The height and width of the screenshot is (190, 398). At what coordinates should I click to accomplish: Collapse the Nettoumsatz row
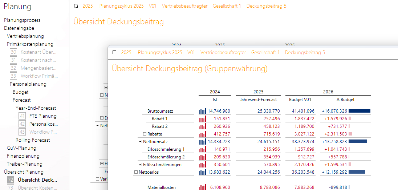pos(141,142)
